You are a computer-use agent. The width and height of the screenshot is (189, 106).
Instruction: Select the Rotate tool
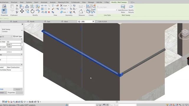(x=32, y=11)
